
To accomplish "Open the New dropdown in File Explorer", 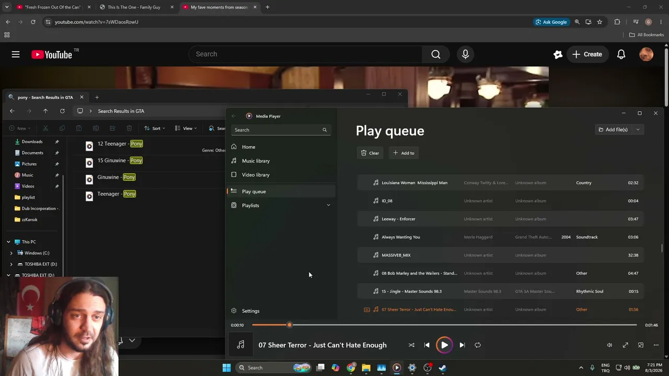I will [x=20, y=128].
